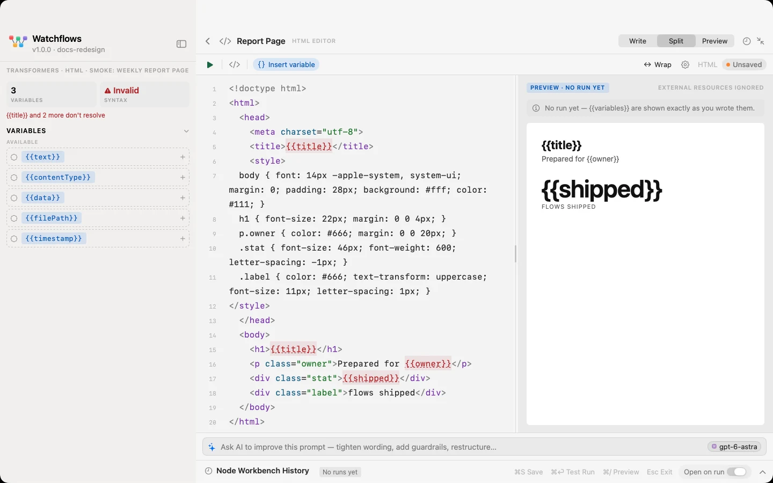
Task: Toggle the sidebar panel icon
Action: (181, 44)
